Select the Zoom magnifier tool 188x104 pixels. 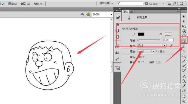pos(184,101)
